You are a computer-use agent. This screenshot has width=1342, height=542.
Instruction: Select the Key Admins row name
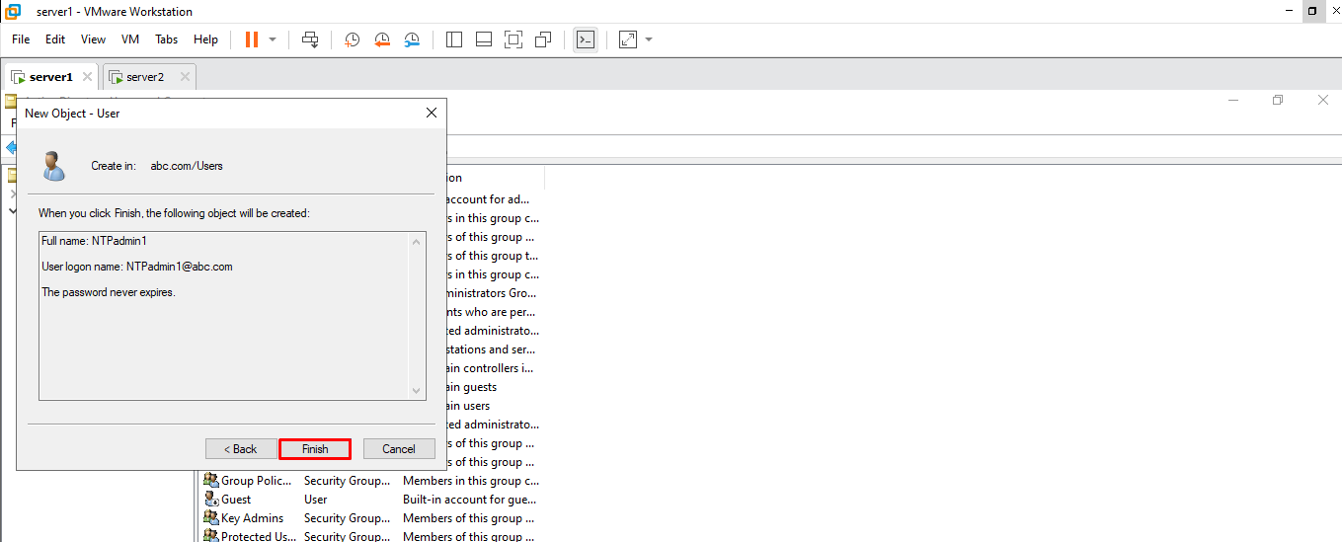[x=252, y=518]
